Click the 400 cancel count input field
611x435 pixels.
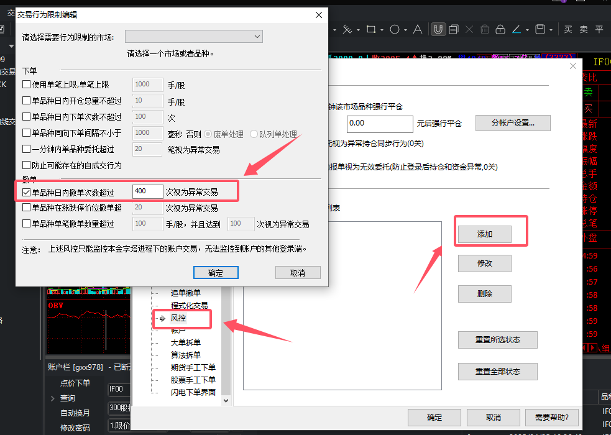[147, 191]
